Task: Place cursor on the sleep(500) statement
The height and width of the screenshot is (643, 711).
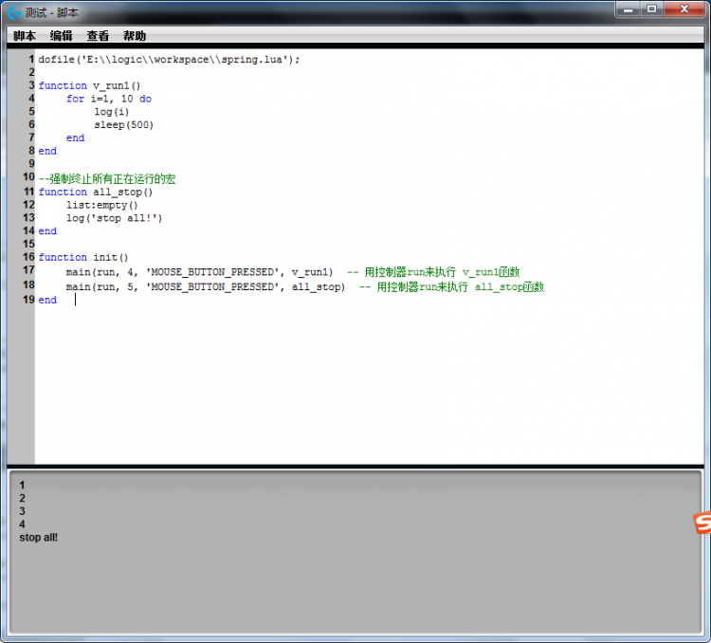Action: (123, 125)
